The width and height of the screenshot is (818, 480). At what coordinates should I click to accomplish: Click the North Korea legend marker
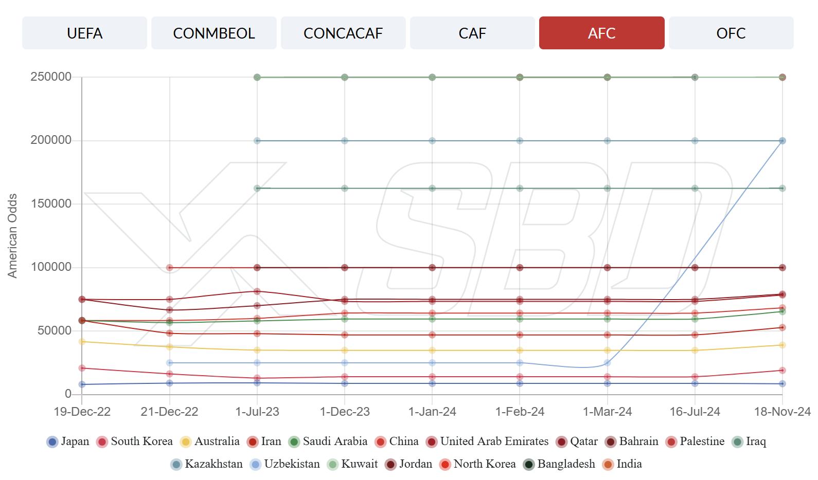(x=445, y=465)
